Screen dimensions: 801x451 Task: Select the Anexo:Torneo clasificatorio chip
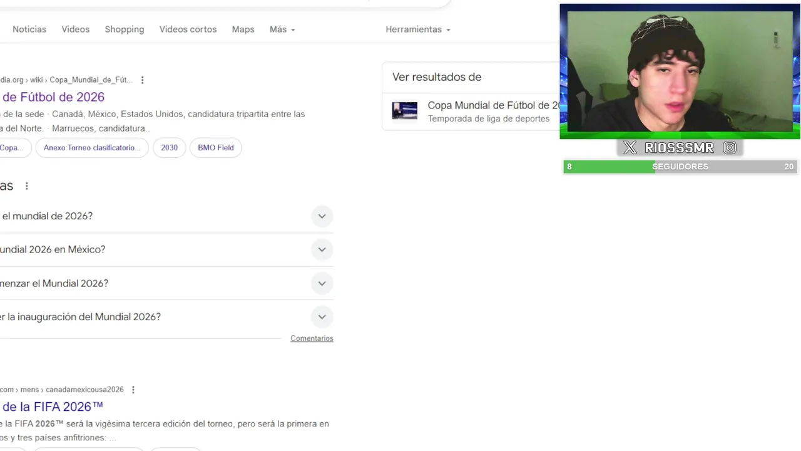point(92,148)
